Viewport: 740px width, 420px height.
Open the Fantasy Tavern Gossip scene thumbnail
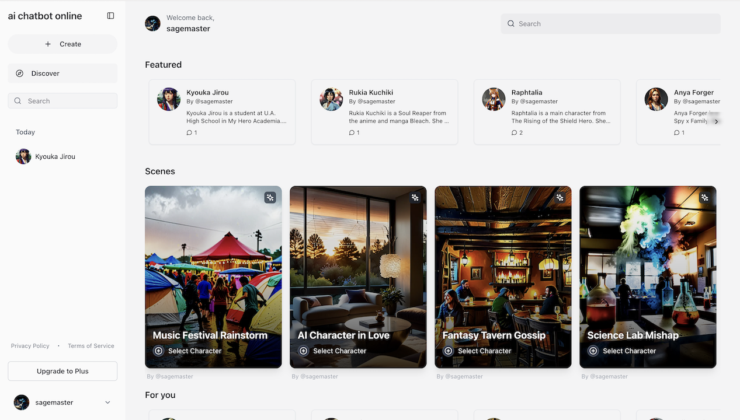tap(503, 262)
